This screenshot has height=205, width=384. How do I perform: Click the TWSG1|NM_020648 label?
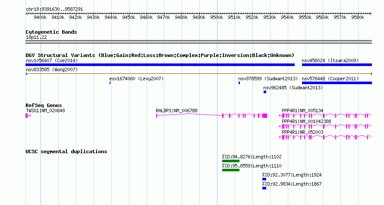(x=45, y=111)
